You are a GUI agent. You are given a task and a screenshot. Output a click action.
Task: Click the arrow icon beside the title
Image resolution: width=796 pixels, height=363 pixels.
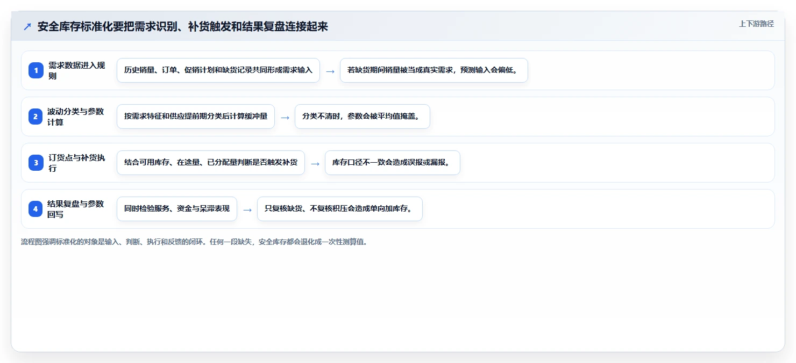click(x=27, y=27)
